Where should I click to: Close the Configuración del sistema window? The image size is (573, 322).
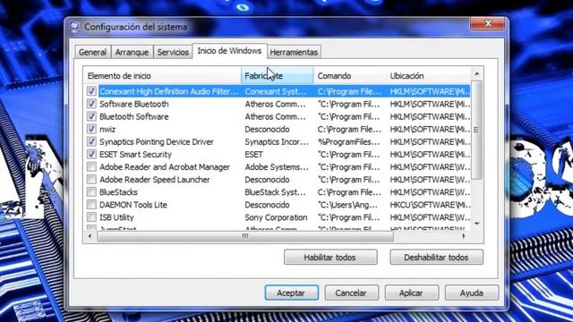487,24
